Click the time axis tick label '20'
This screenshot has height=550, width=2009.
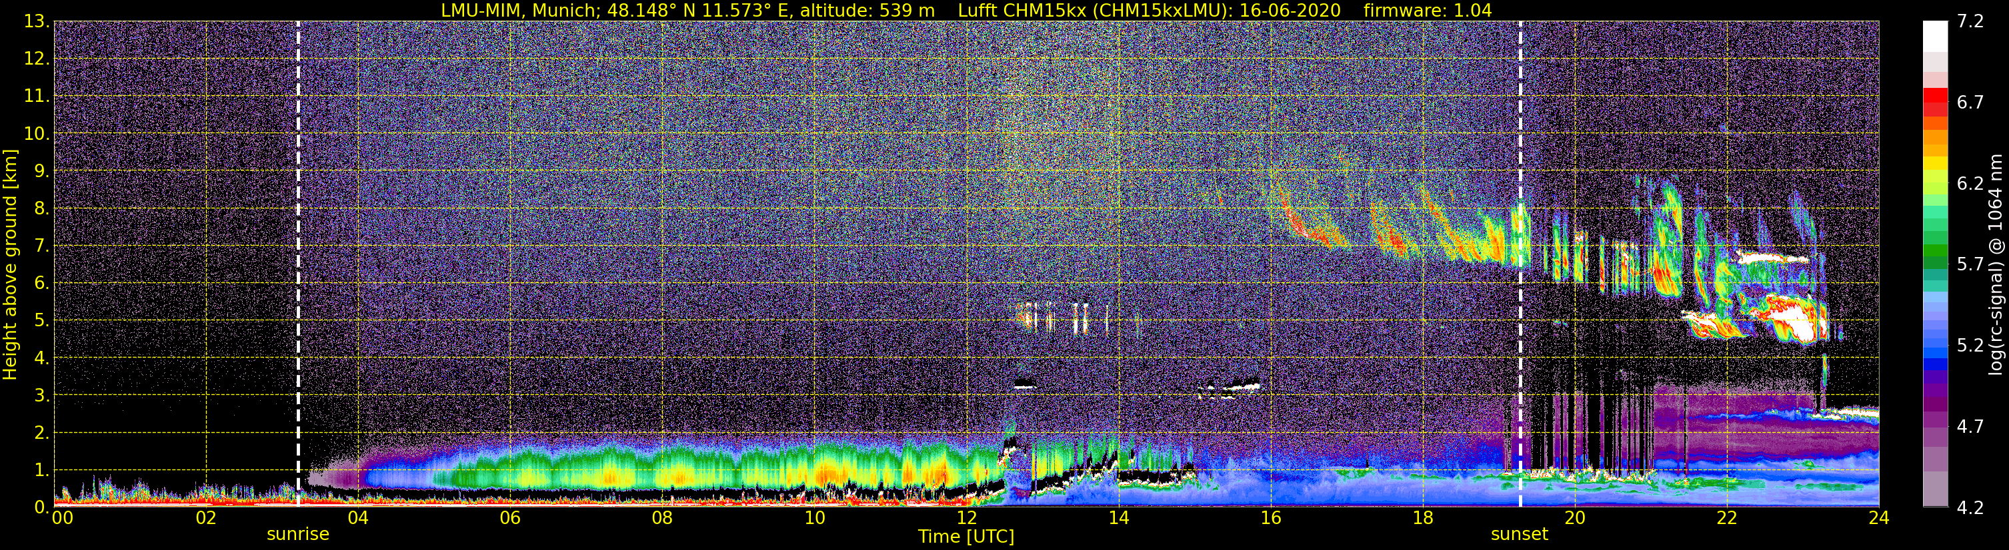[1575, 518]
